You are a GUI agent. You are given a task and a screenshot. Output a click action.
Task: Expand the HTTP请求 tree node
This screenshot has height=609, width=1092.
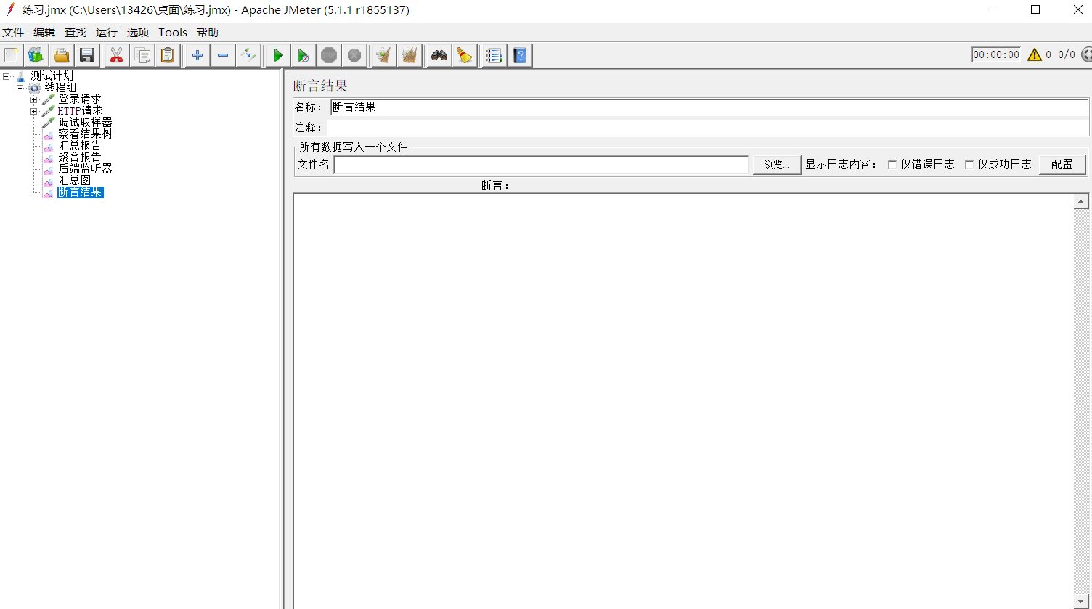pos(34,111)
